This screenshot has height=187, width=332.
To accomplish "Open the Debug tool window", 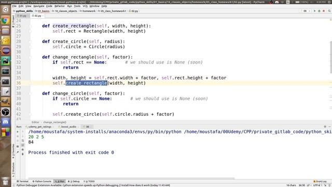I will 74,181.
